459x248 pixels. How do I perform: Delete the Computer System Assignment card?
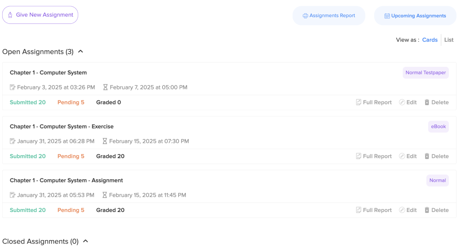436,210
